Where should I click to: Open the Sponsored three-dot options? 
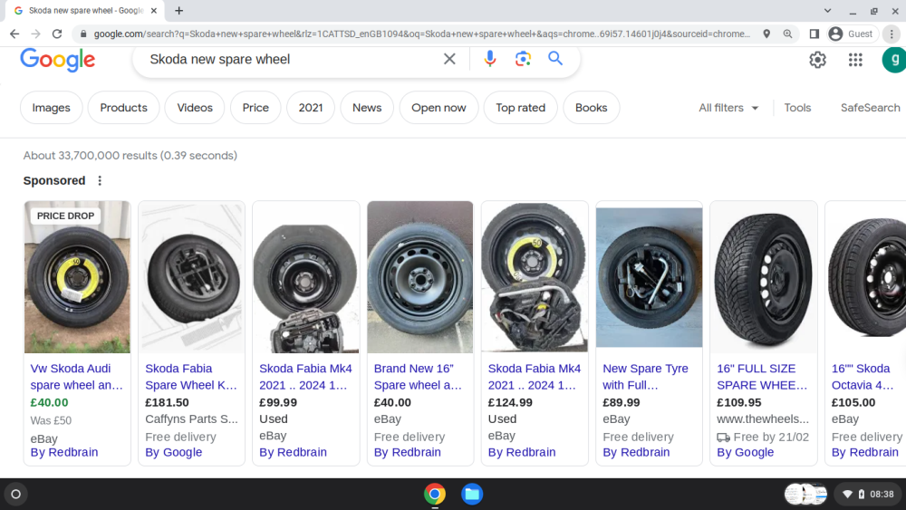[x=100, y=181]
